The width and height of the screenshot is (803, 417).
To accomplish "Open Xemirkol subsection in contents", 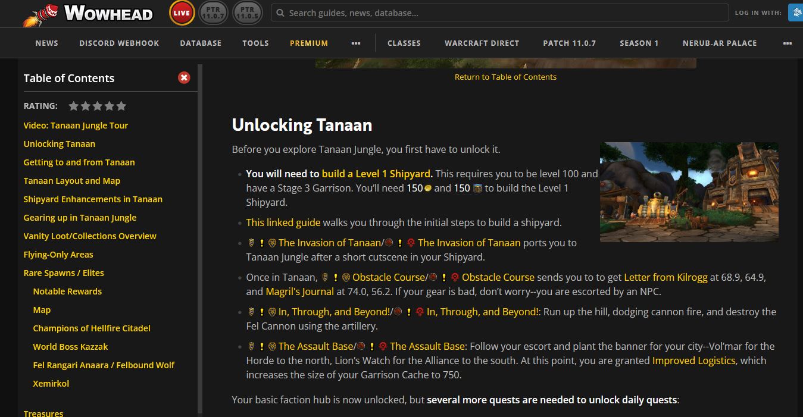I will [51, 384].
